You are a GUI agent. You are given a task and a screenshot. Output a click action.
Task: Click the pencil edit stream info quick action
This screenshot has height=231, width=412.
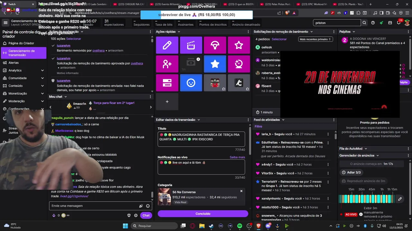click(x=167, y=45)
